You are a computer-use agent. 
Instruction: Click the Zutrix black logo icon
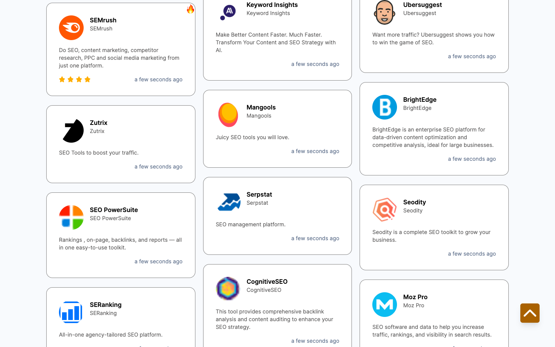(x=71, y=130)
